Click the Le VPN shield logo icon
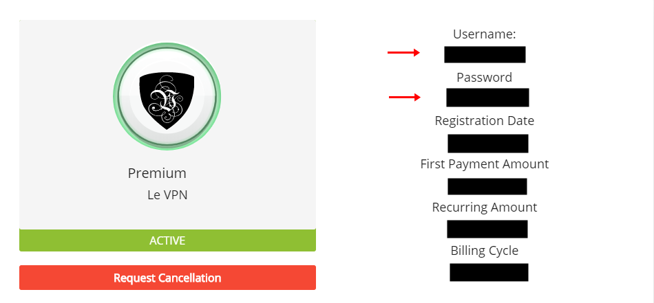Image resolution: width=654 pixels, height=303 pixels. coord(167,101)
